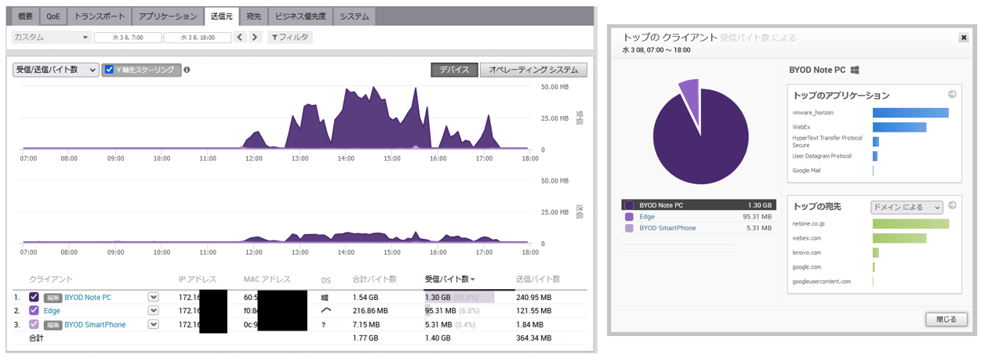Screen dimensions: 985x358
Task: Sort by 送信バイト数 column header
Action: pos(538,279)
